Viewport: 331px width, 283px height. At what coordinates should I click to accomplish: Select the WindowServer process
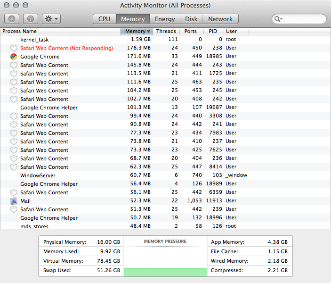(x=166, y=175)
